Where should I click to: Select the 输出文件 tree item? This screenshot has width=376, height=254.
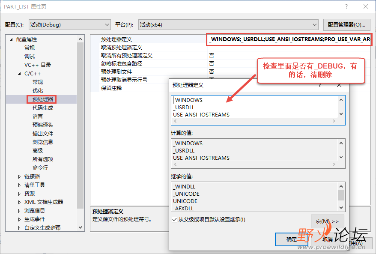point(43,134)
